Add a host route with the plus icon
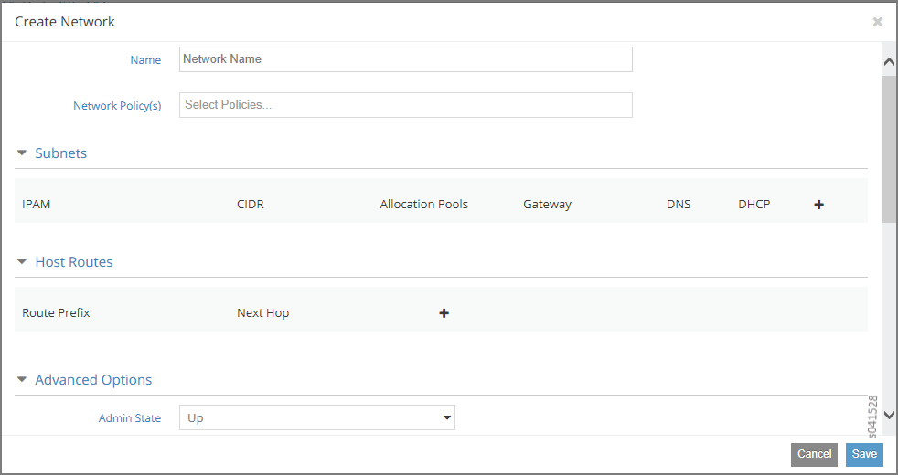Screen dimensions: 898x475 [444, 313]
